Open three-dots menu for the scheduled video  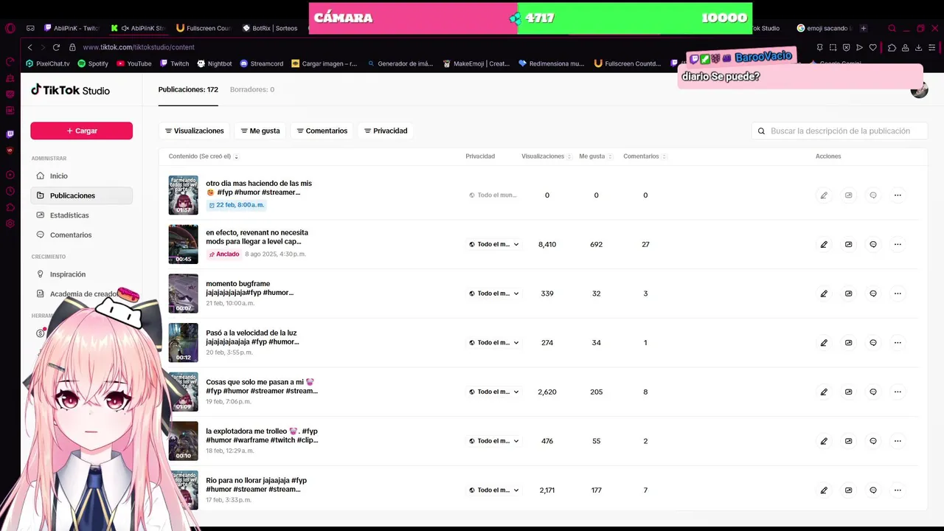(x=898, y=195)
